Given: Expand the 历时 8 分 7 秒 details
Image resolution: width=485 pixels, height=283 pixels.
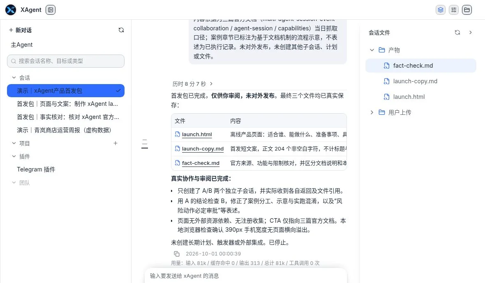Looking at the screenshot, I should [192, 84].
